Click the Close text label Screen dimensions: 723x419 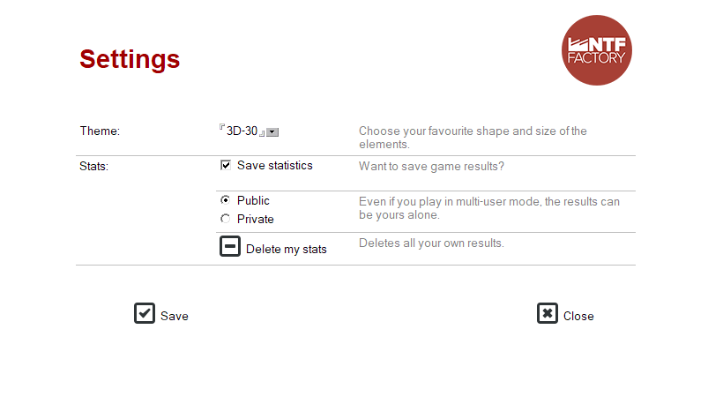[578, 316]
